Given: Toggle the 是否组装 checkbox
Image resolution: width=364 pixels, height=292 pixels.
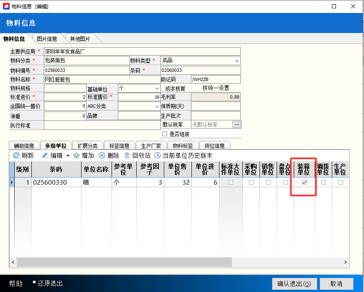Looking at the screenshot, I should click(165, 134).
